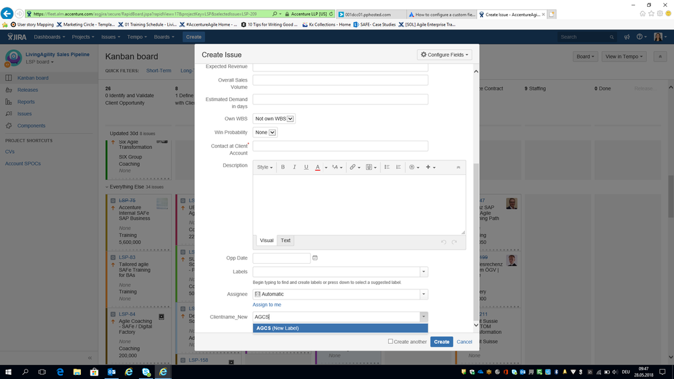Open the Jira help menu icon

click(x=642, y=37)
